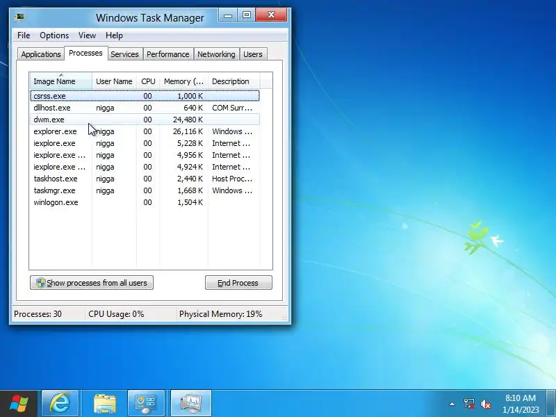Screen dimensions: 556x417
Task: Open the network status tray icon
Action: [x=469, y=404]
